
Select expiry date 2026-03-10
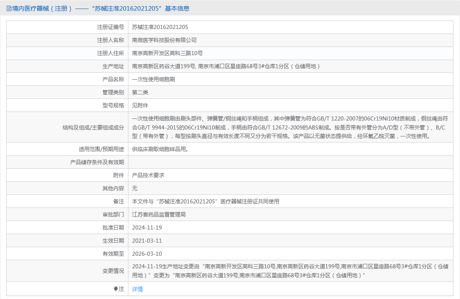click(x=147, y=254)
